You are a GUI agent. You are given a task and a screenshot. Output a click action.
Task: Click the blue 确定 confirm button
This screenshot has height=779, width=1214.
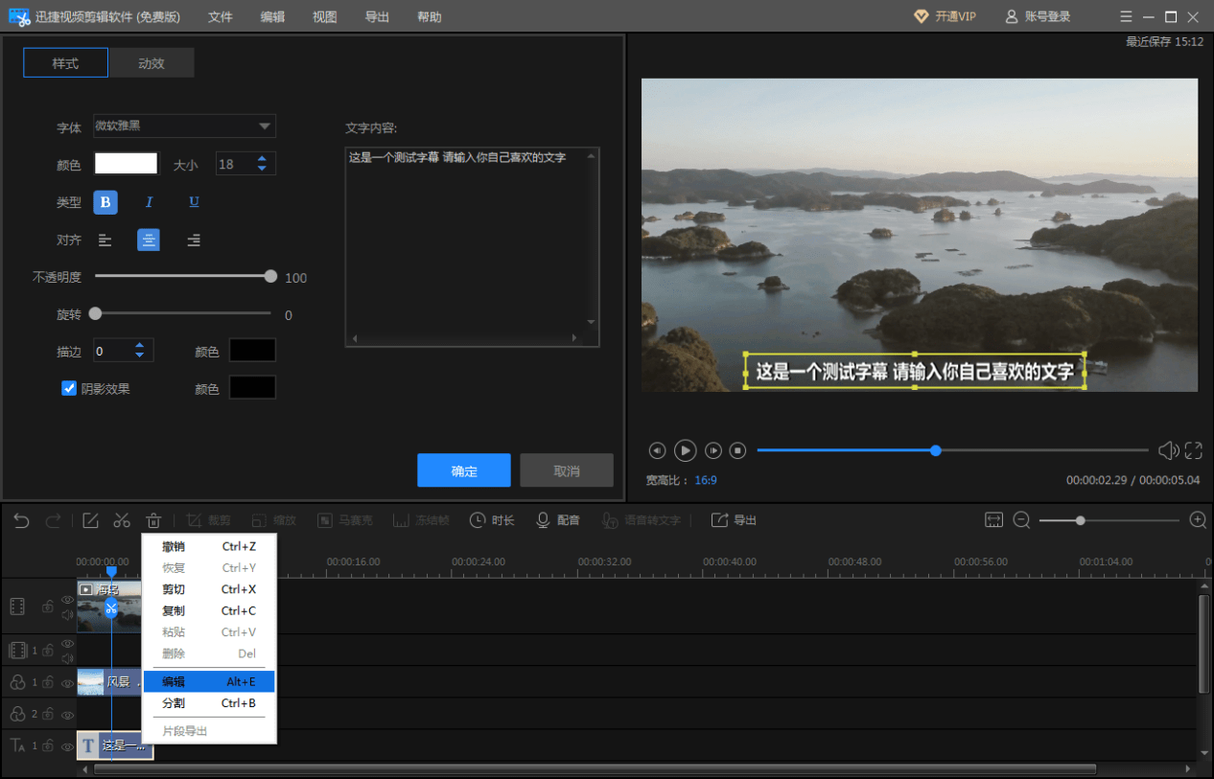point(464,470)
